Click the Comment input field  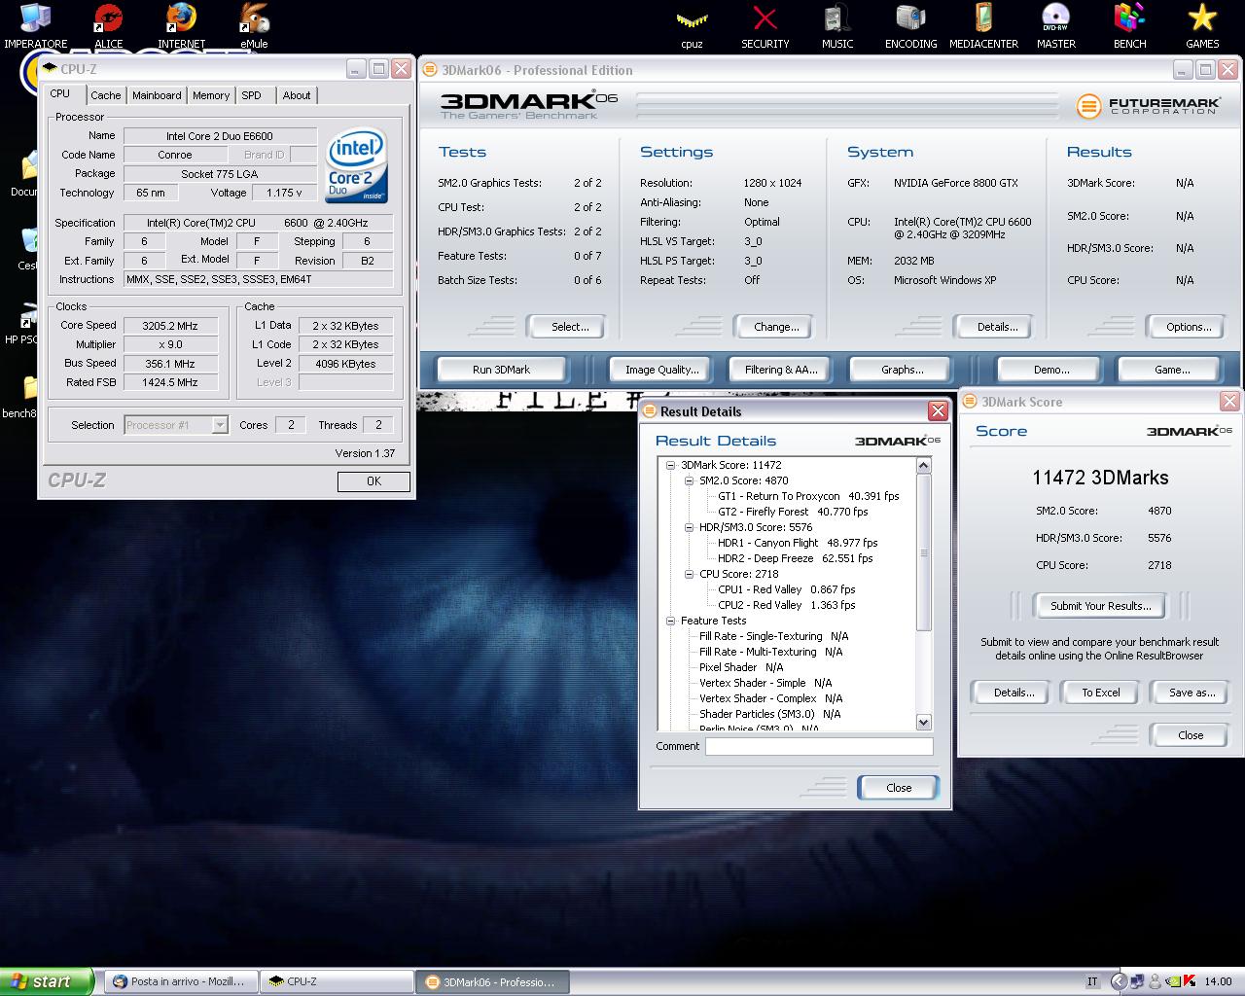click(819, 747)
